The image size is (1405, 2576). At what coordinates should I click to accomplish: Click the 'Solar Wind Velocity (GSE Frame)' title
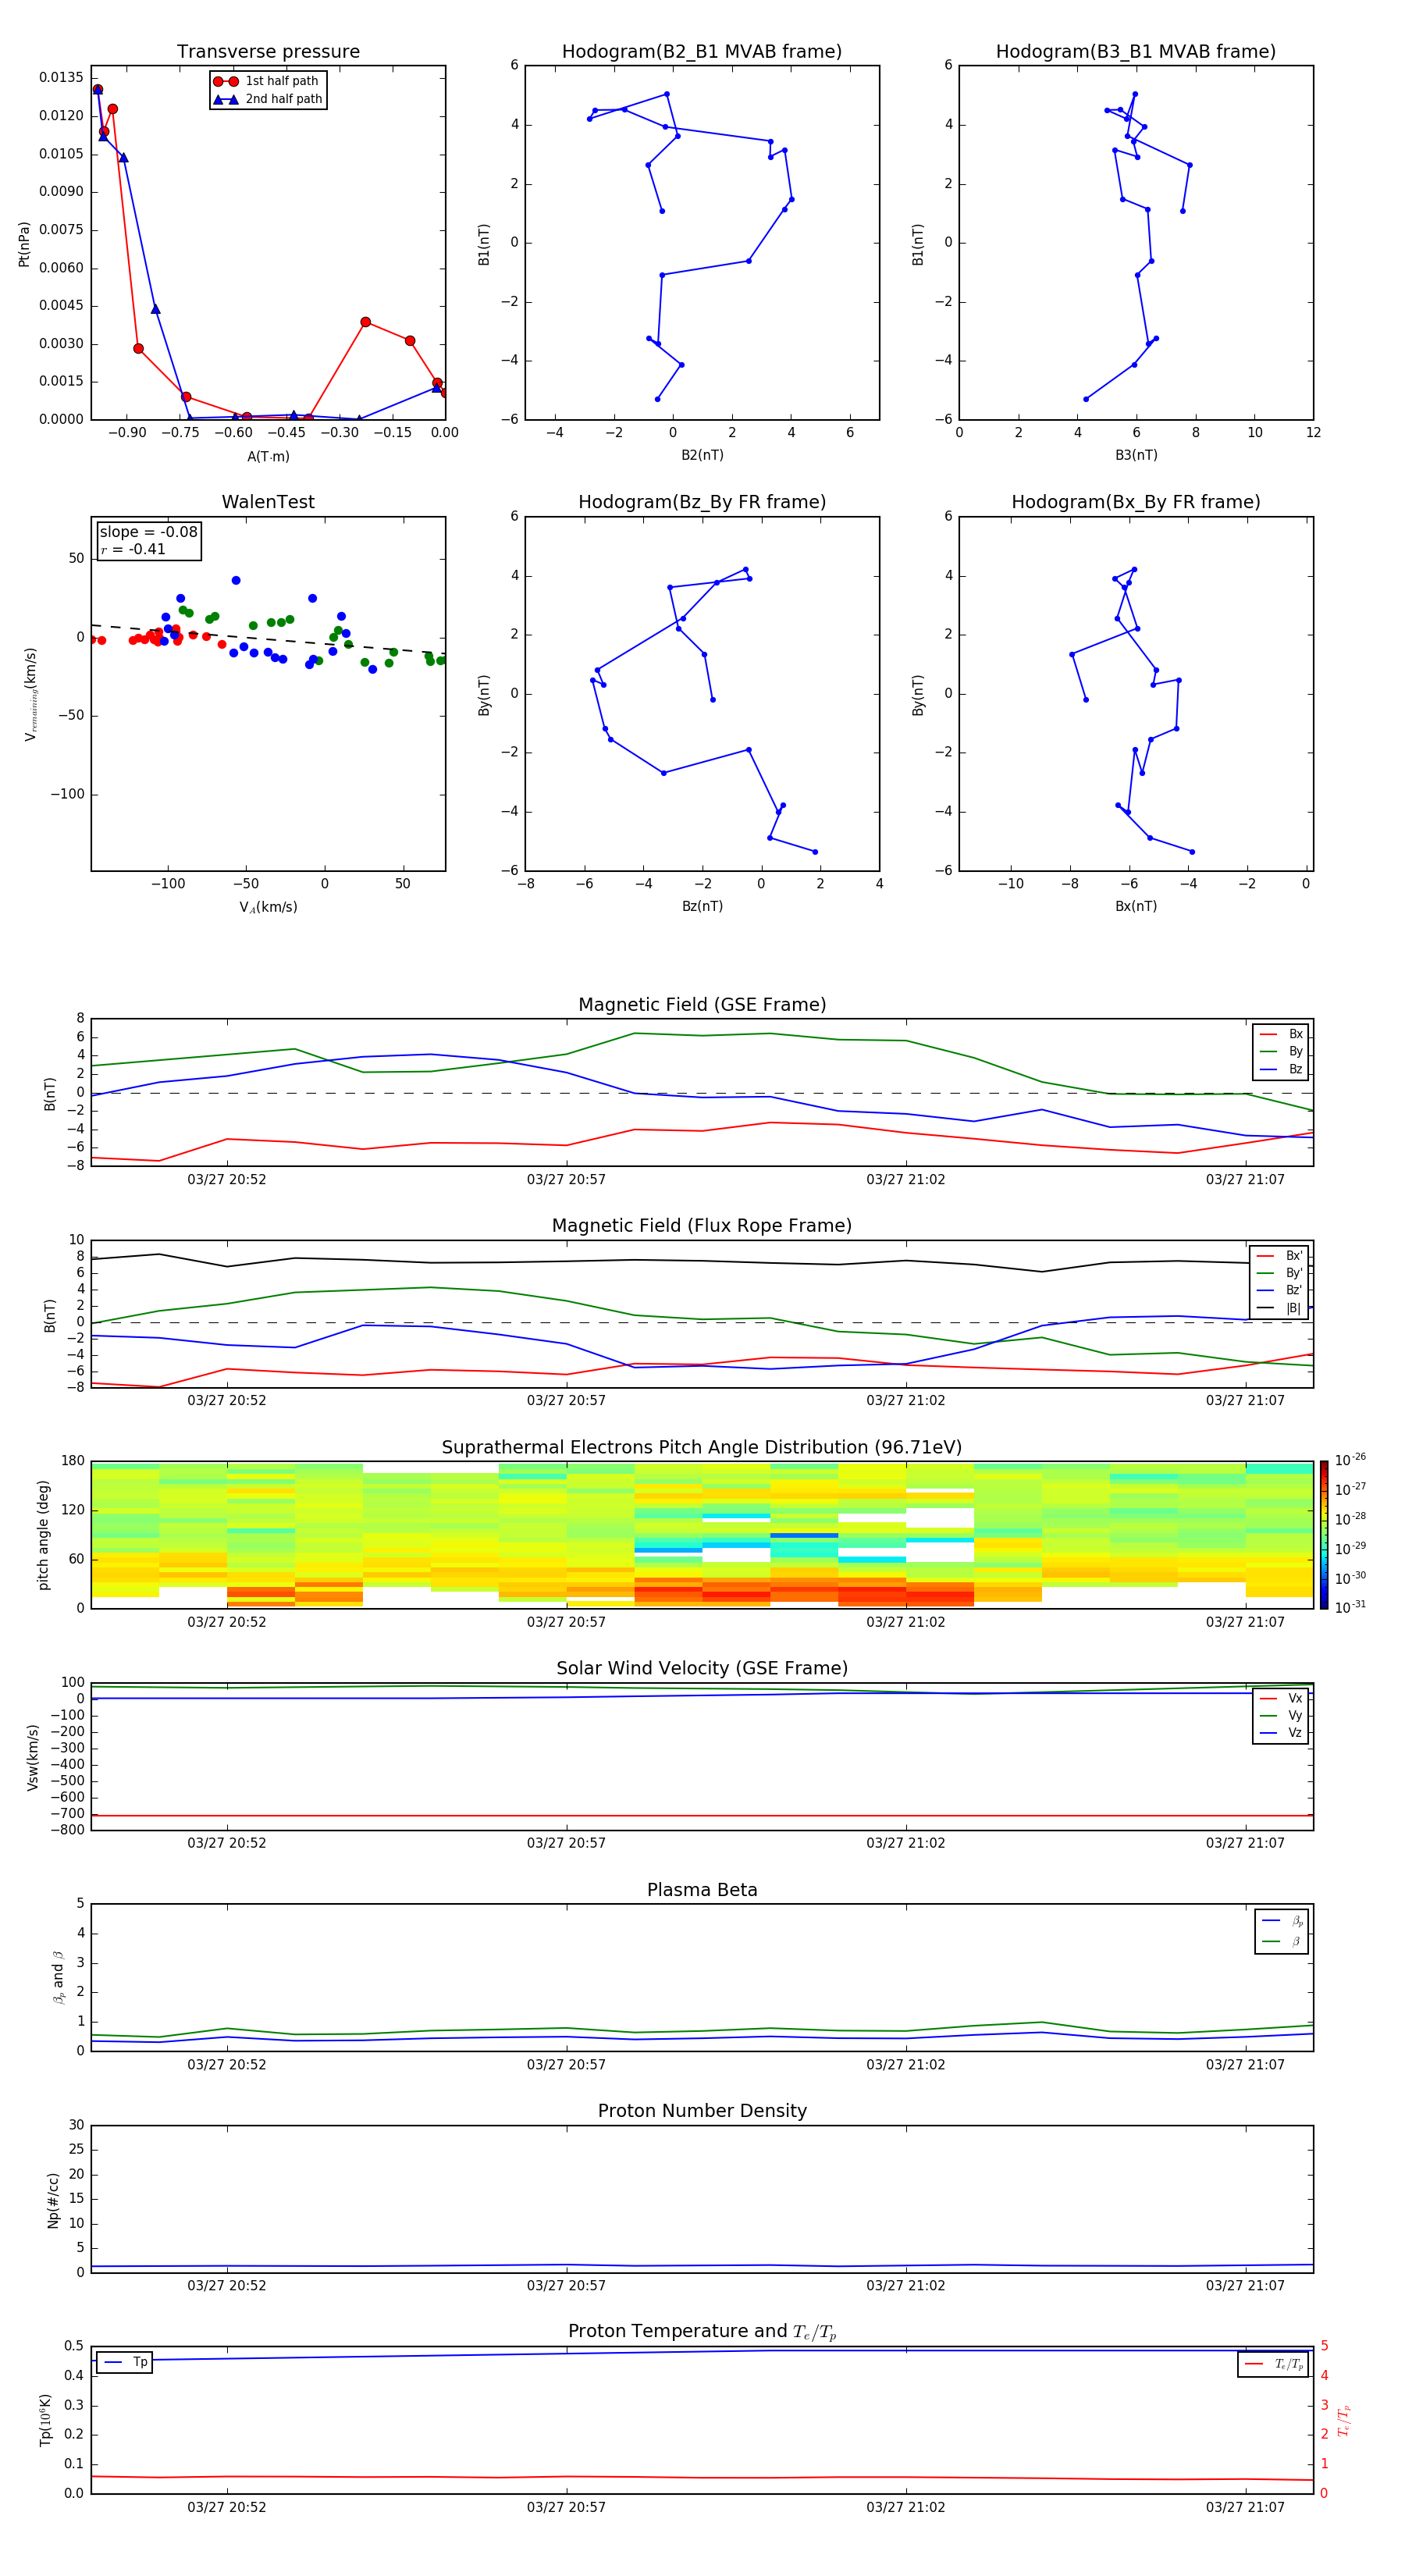point(702,1669)
